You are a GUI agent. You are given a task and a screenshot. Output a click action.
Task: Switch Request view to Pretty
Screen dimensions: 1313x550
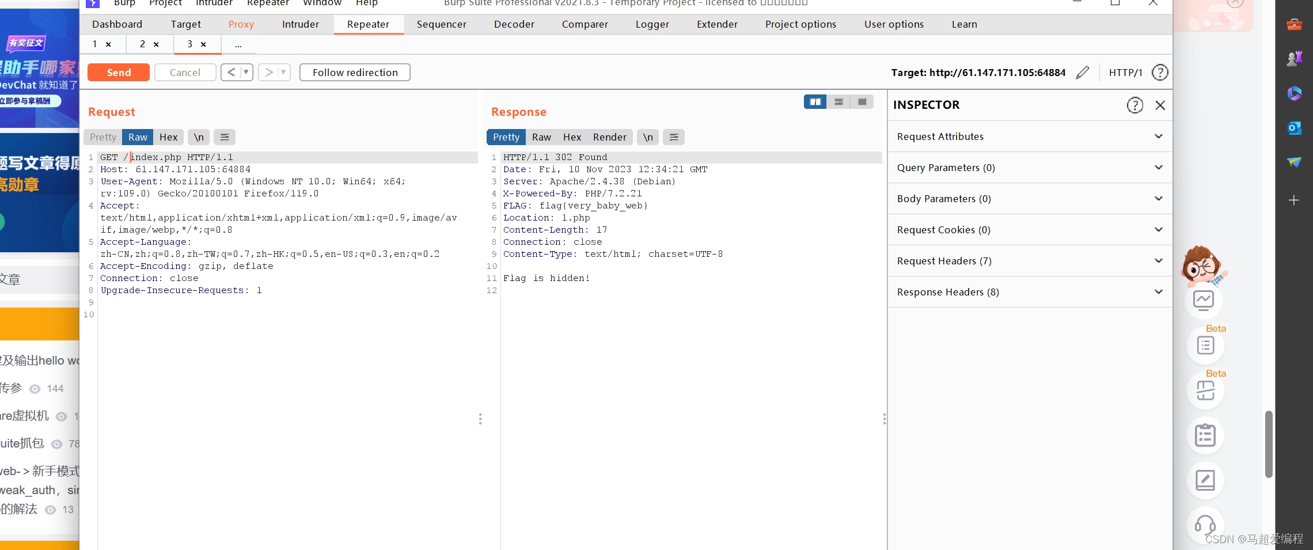point(103,137)
